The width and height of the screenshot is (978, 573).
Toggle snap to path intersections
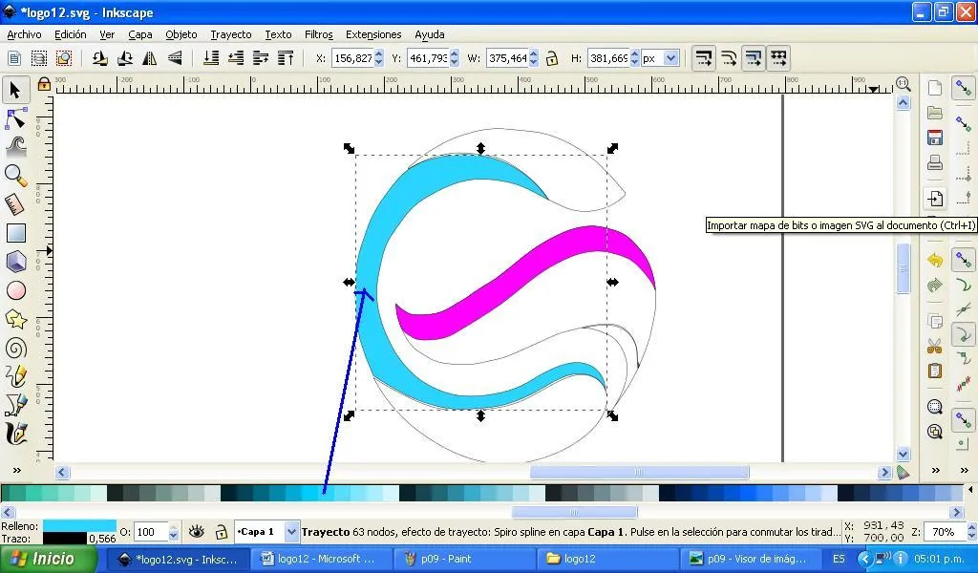pyautogui.click(x=964, y=309)
